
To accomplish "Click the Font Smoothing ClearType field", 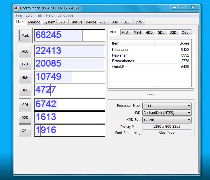I will click(167, 133).
